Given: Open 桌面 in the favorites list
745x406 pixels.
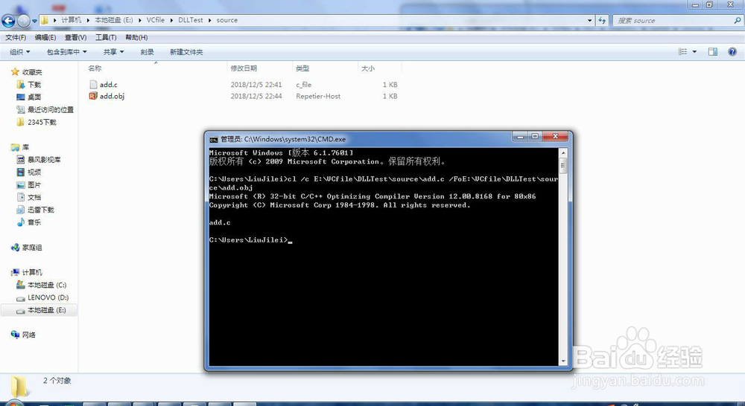Looking at the screenshot, I should click(x=34, y=97).
